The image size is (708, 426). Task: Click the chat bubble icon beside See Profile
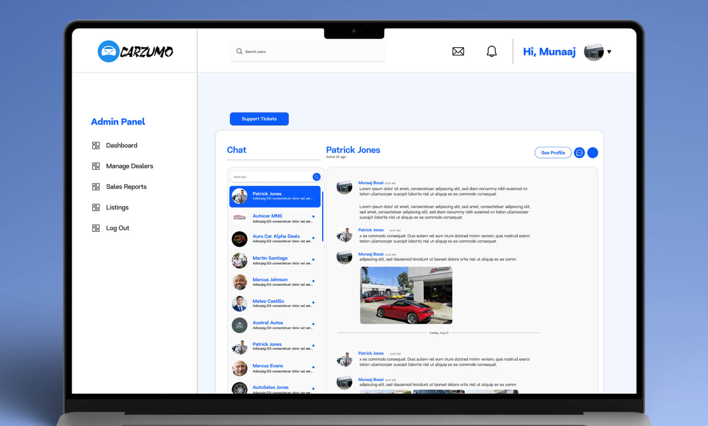[x=579, y=153]
